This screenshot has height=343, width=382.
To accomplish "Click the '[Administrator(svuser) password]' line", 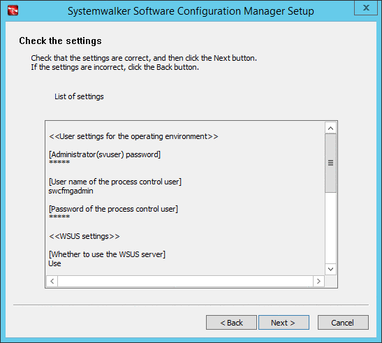I will (105, 154).
